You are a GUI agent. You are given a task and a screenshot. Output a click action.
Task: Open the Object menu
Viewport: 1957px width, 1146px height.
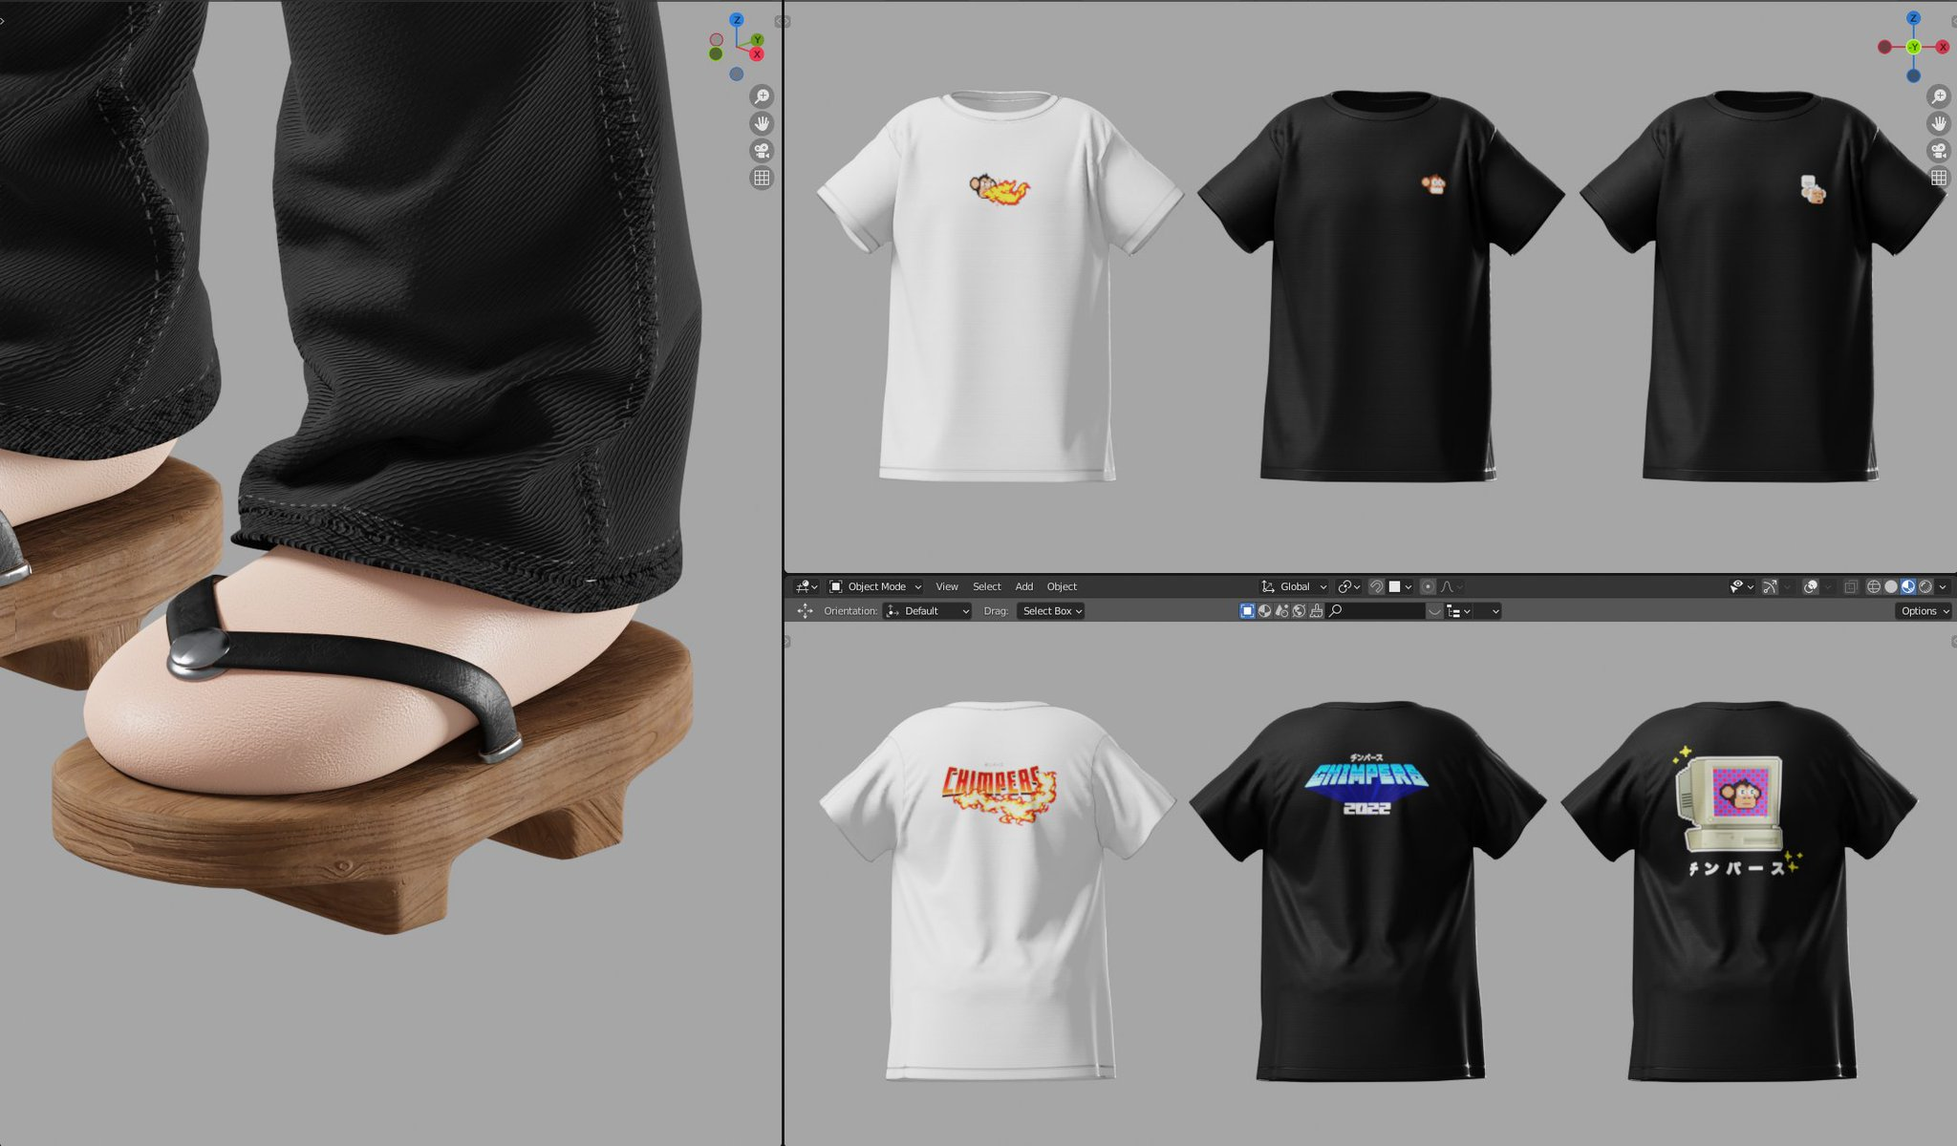tap(1061, 586)
